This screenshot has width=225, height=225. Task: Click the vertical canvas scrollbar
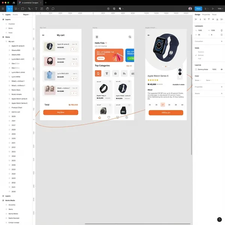(x=191, y=95)
